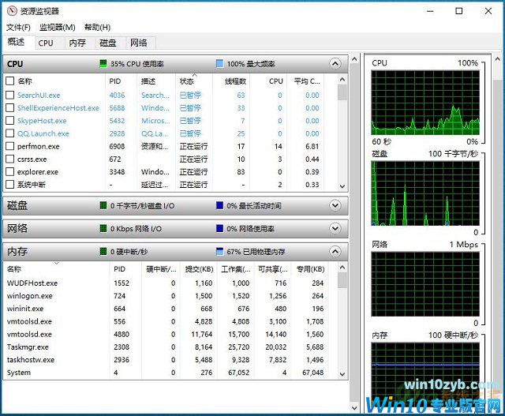The height and width of the screenshot is (416, 505).
Task: Check the SearchUI.exe process checkbox
Action: point(10,95)
